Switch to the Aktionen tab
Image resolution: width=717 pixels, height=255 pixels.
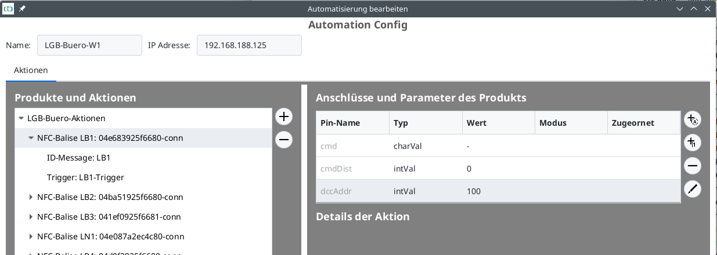(x=31, y=70)
